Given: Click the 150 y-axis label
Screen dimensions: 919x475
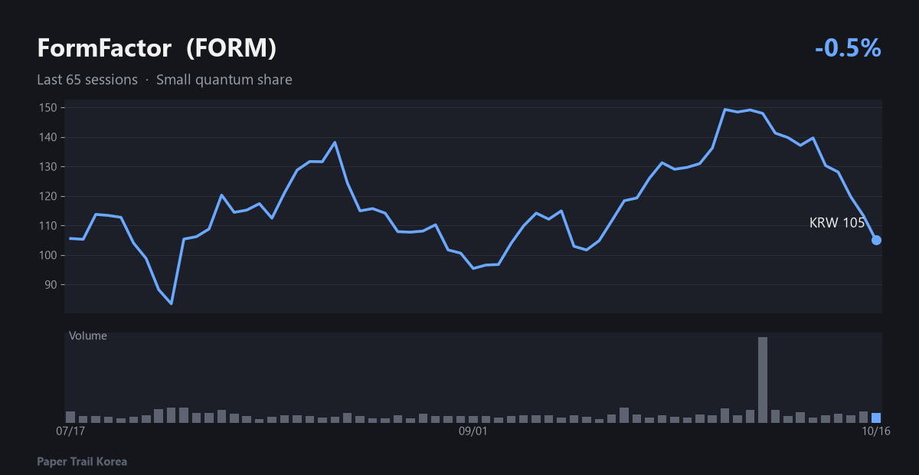Looking at the screenshot, I should (x=48, y=108).
